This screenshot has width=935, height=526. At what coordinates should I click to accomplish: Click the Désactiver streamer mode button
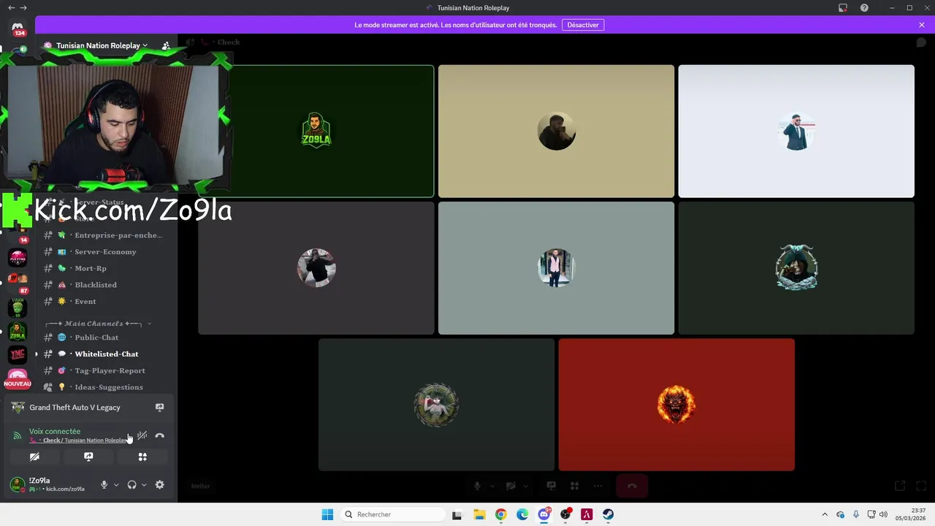583,25
